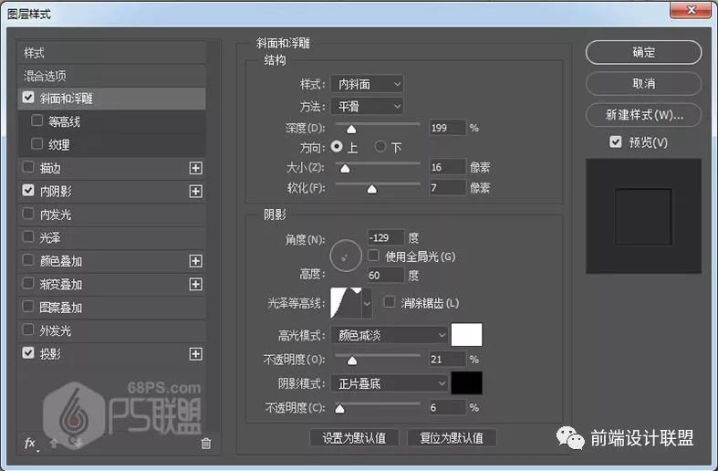Click the Angle field showing -129
Image resolution: width=718 pixels, height=471 pixels.
(x=386, y=237)
